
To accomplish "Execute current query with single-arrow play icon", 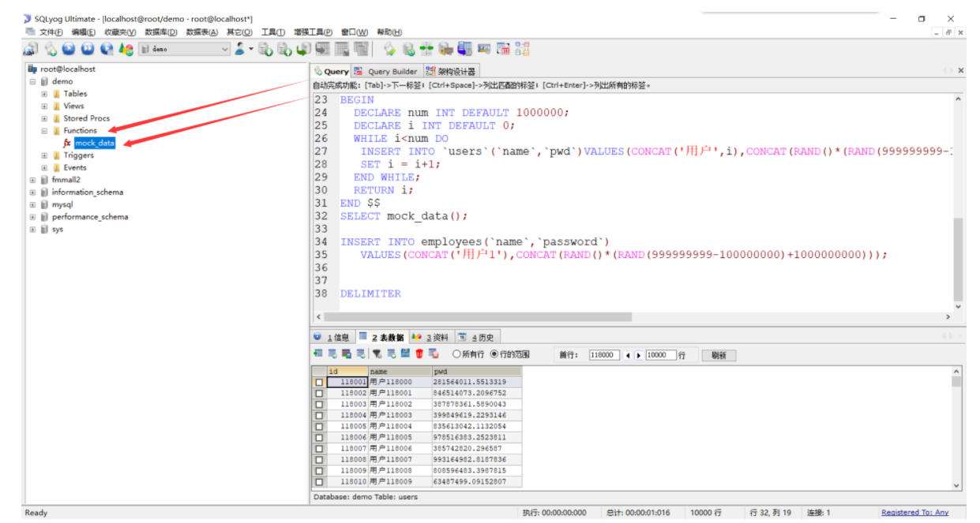I will [x=69, y=49].
